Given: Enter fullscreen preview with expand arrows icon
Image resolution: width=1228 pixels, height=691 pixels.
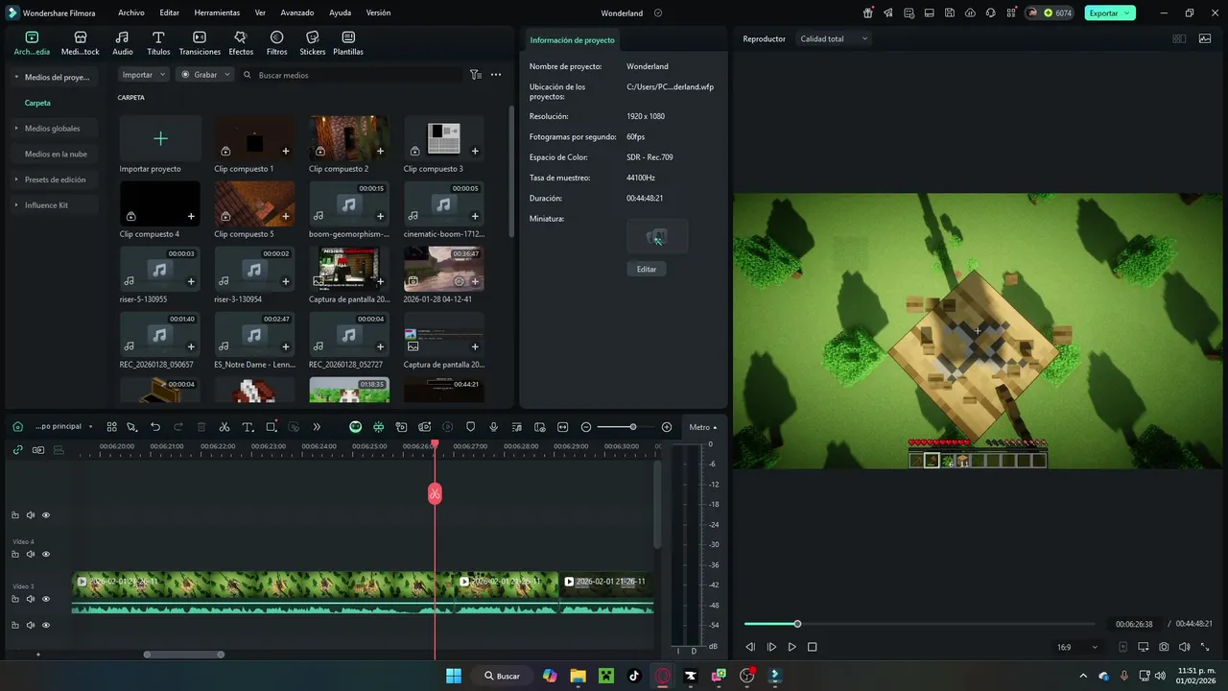Looking at the screenshot, I should 1206,647.
